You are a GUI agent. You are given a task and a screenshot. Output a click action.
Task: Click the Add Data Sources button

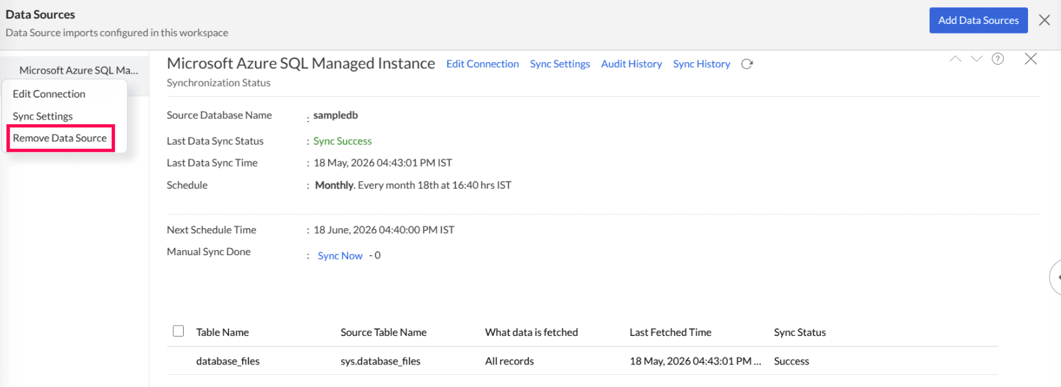978,20
